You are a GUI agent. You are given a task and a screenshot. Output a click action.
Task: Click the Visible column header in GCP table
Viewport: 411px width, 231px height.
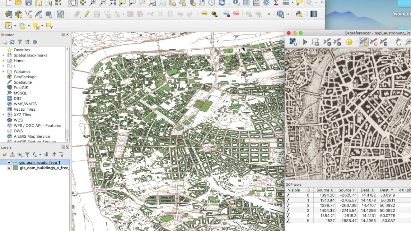(x=294, y=190)
